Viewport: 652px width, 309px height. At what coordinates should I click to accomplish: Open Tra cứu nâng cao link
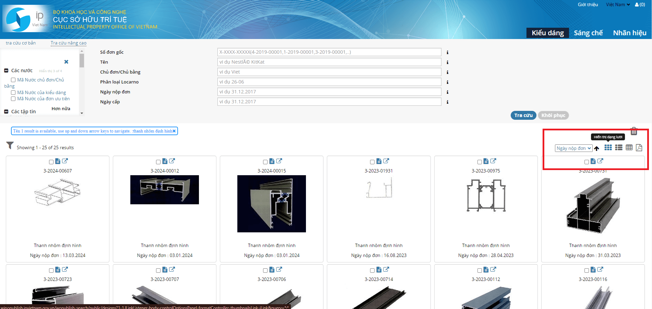coord(68,43)
